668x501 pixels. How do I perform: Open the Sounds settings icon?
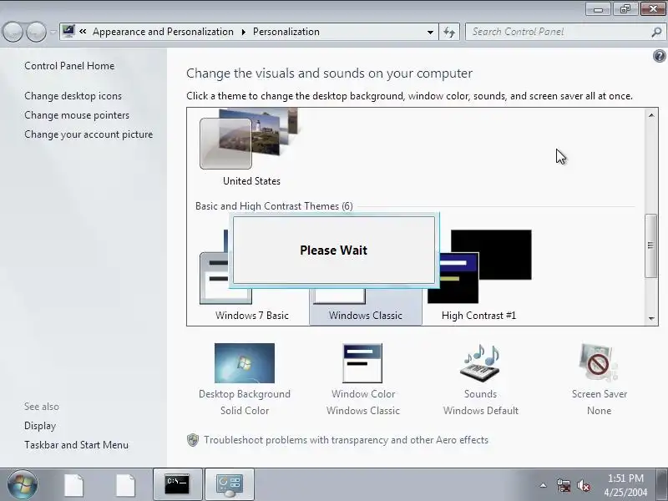(x=480, y=363)
